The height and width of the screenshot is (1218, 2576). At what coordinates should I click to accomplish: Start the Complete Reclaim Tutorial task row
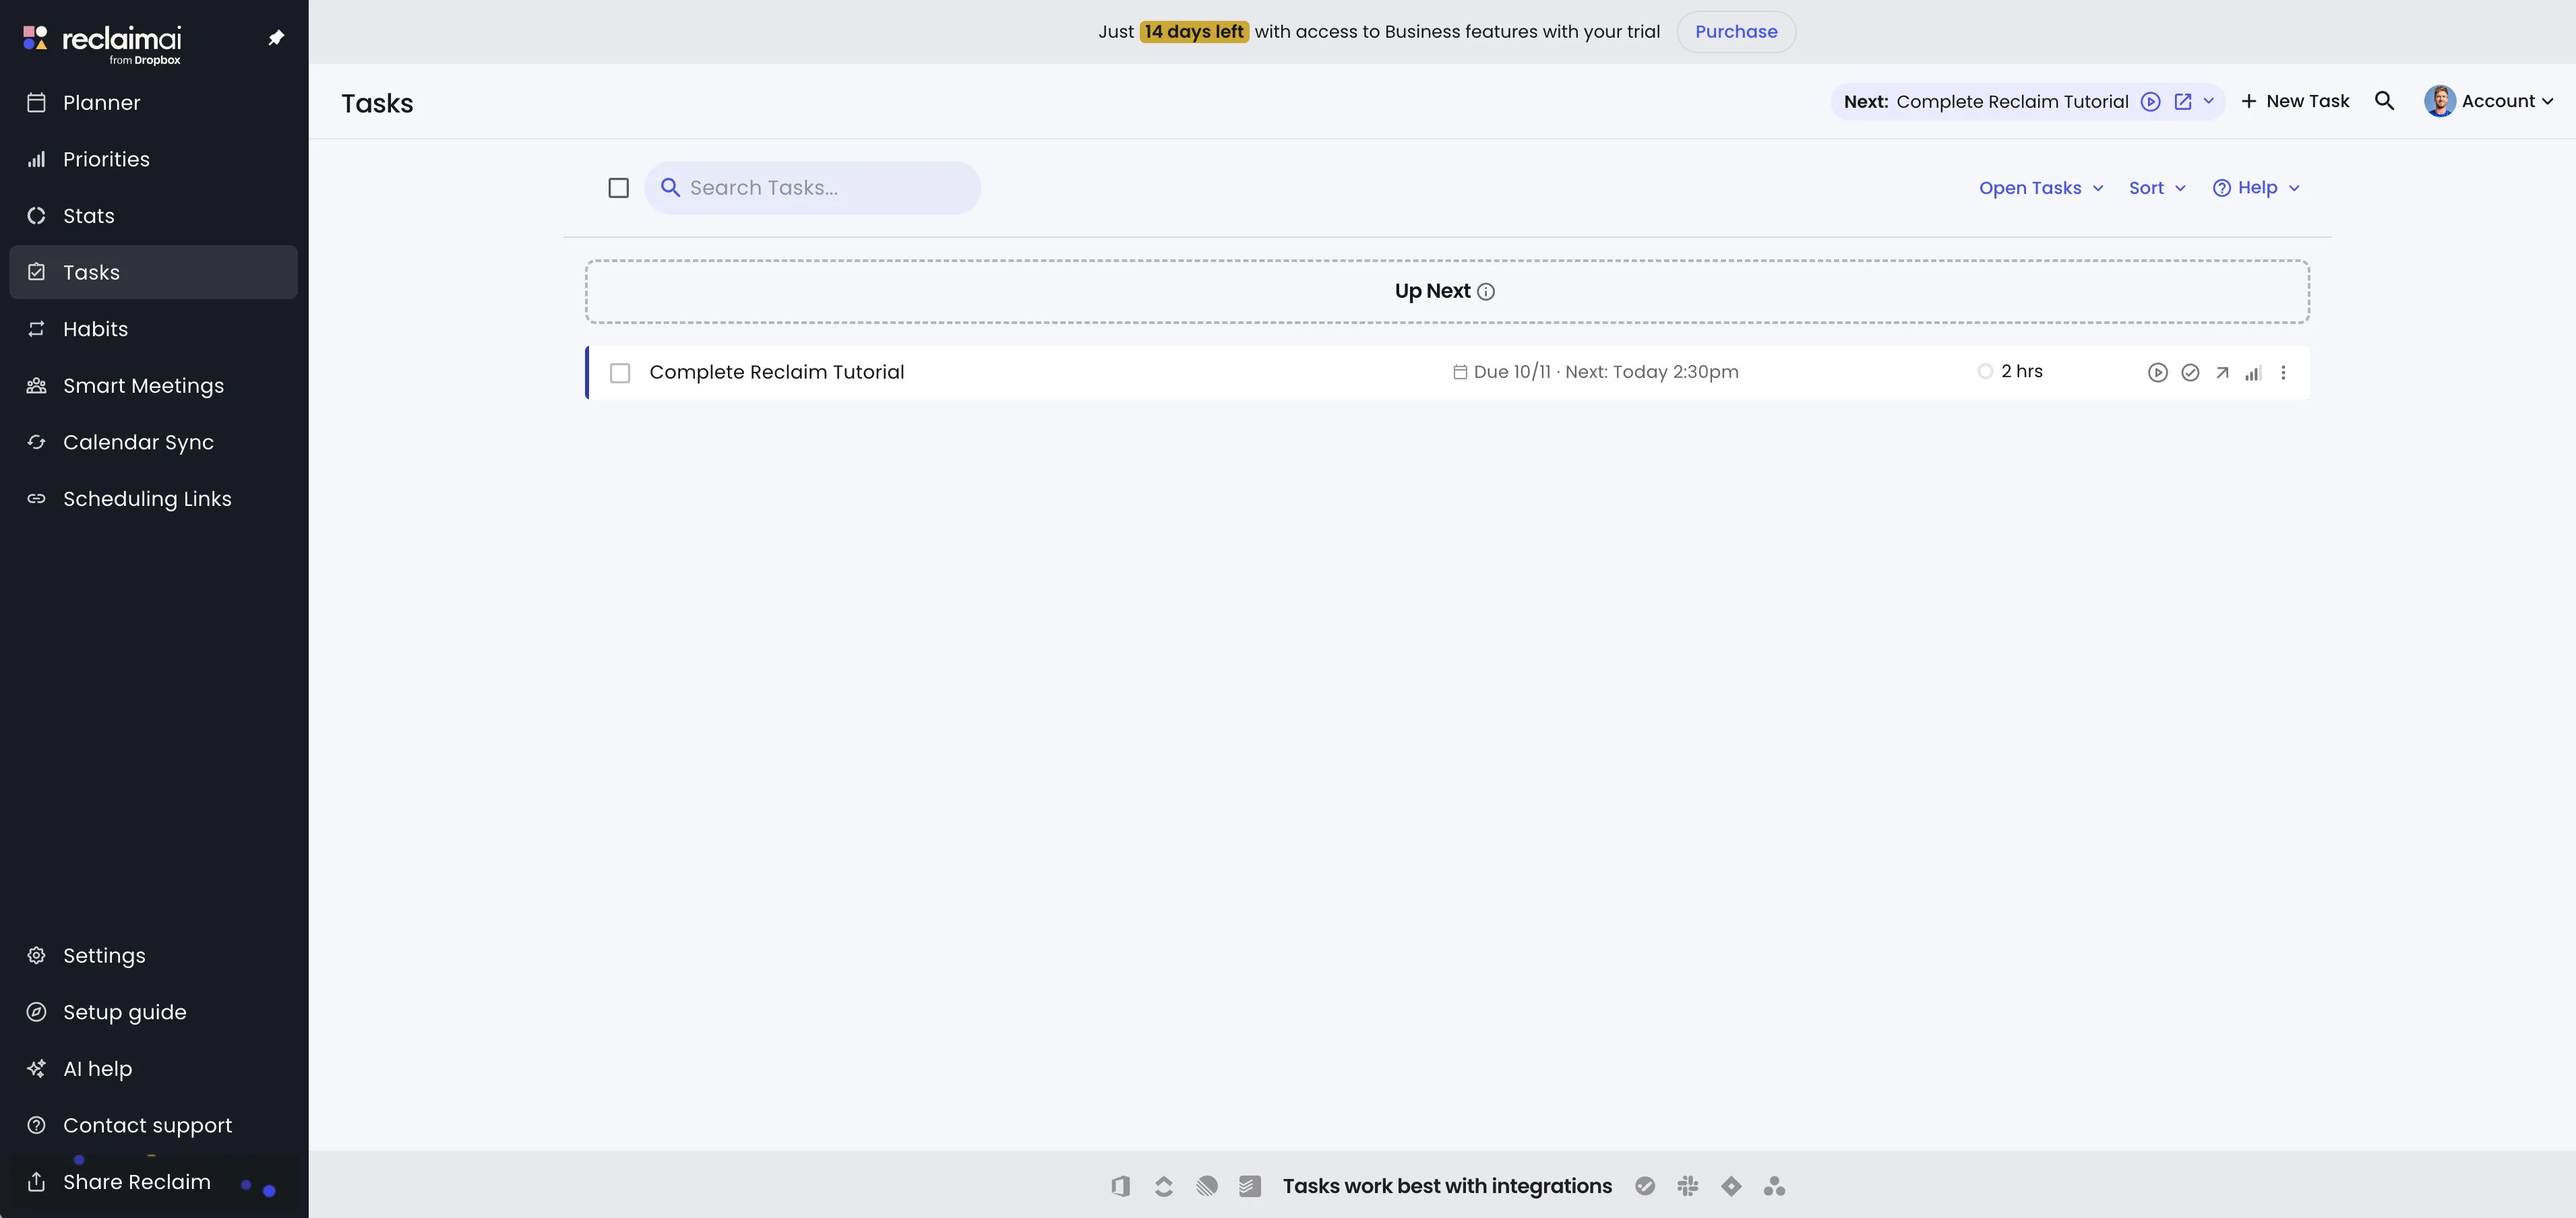[2157, 373]
